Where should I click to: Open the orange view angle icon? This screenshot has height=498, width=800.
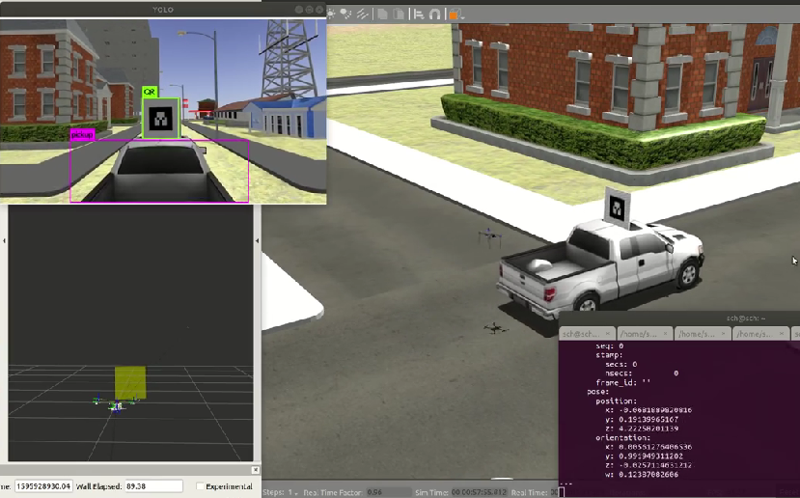click(452, 14)
